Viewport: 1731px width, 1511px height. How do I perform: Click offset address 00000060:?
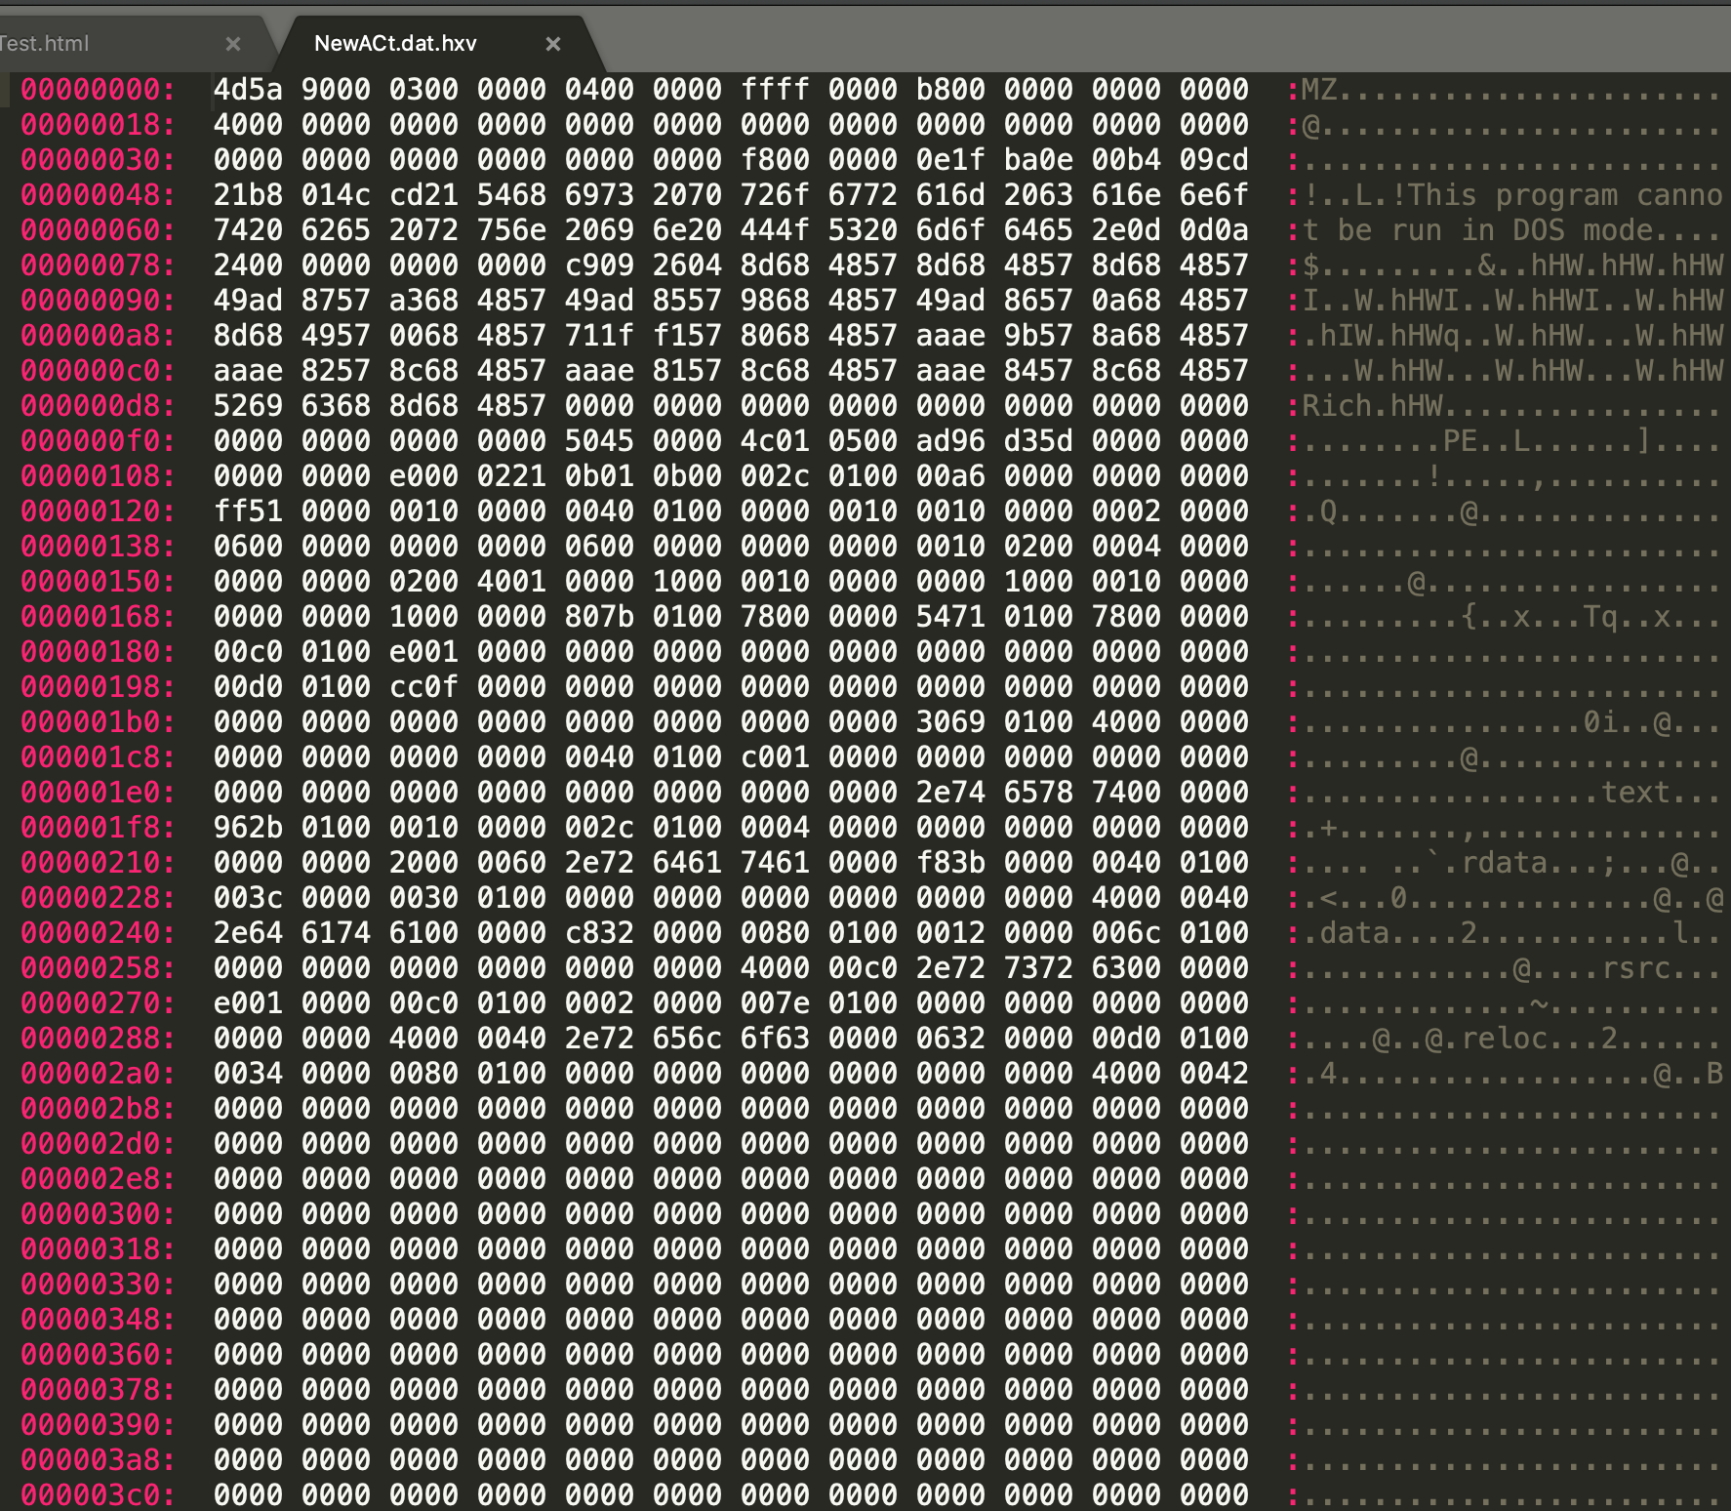click(x=98, y=230)
